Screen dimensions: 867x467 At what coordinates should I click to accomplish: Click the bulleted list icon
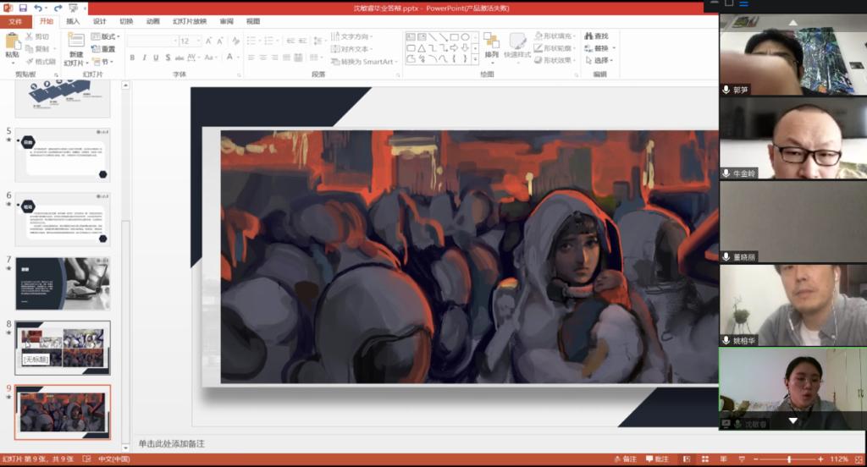[251, 41]
